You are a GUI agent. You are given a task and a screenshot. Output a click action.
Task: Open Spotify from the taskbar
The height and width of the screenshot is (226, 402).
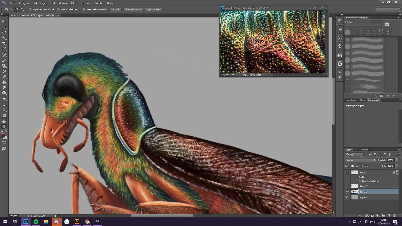tap(36, 222)
